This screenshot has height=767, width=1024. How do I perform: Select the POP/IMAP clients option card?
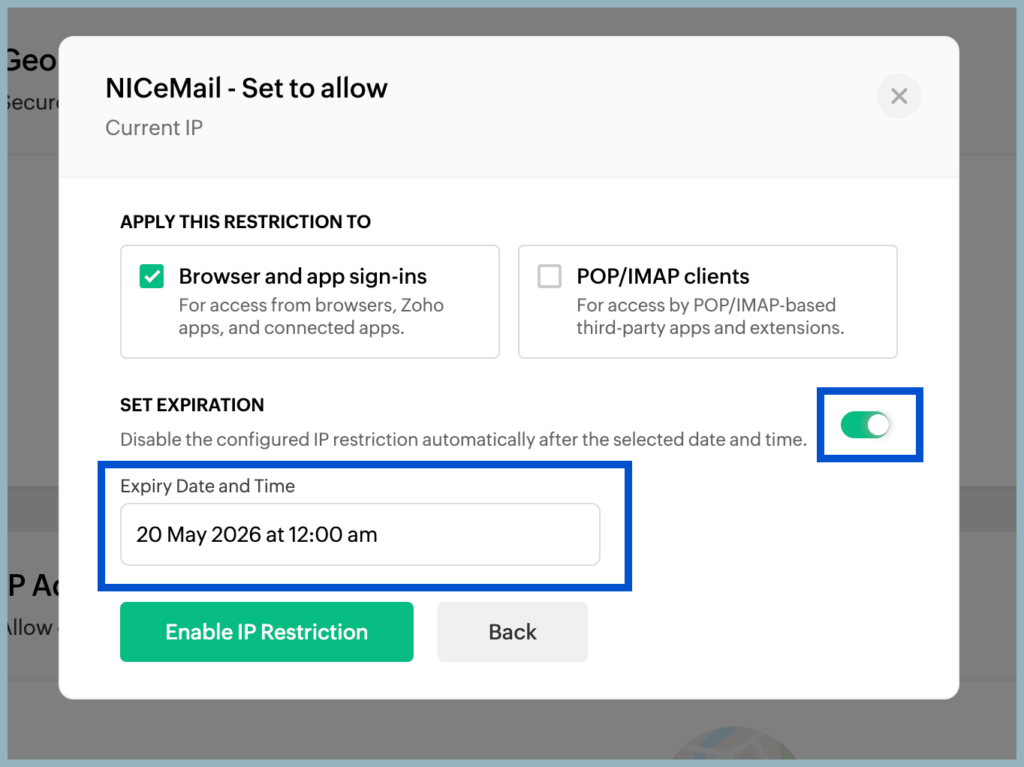pos(706,301)
